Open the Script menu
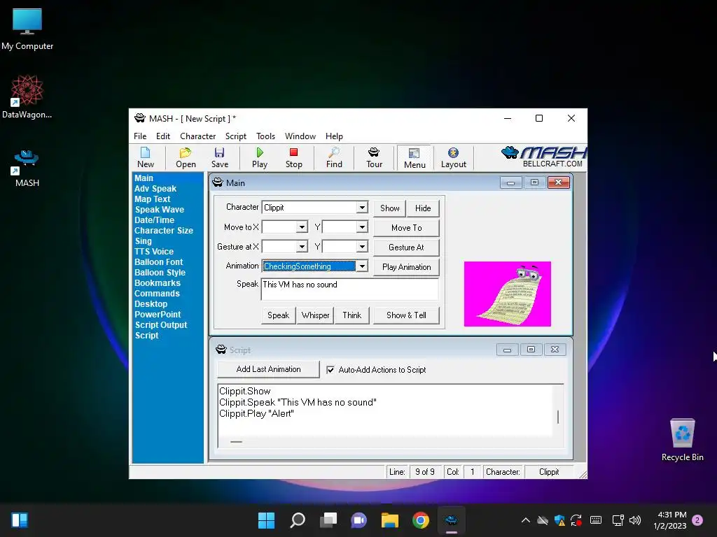The image size is (717, 537). pyautogui.click(x=235, y=136)
